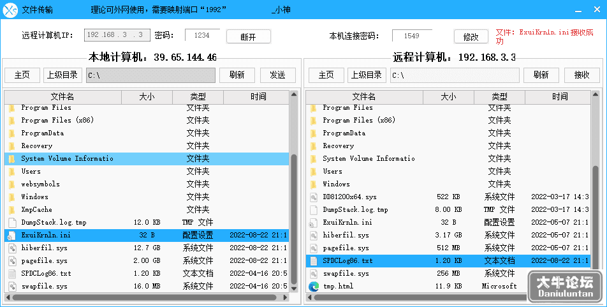Click local panel 上级目录 button
Image resolution: width=607 pixels, height=307 pixels.
click(62, 75)
